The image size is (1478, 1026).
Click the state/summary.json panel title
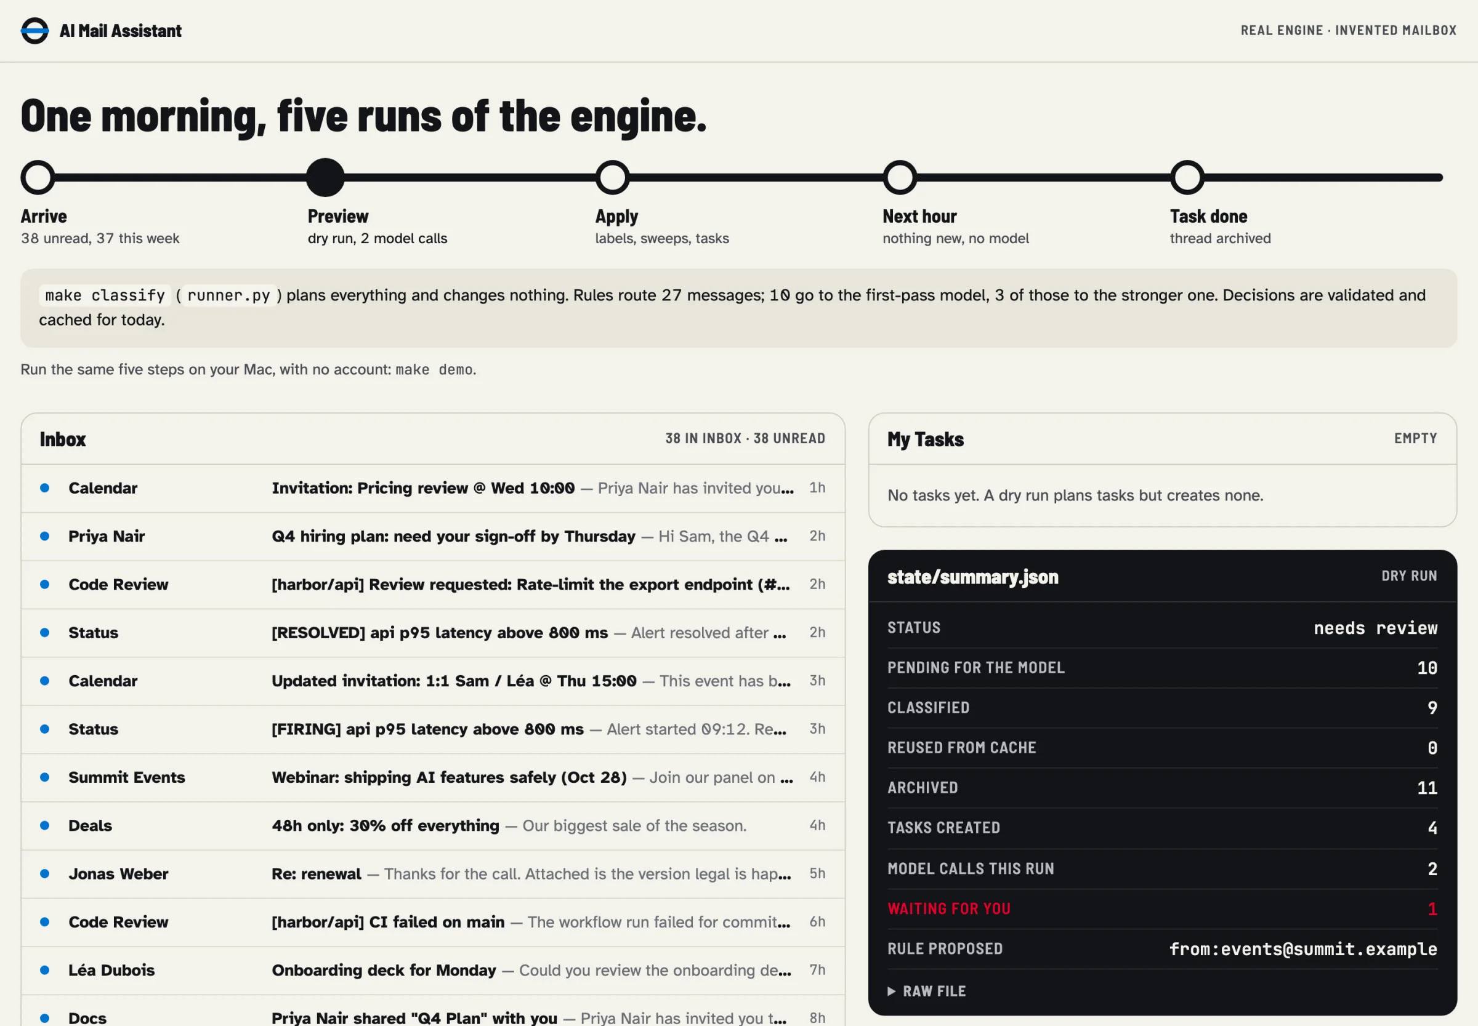click(972, 577)
